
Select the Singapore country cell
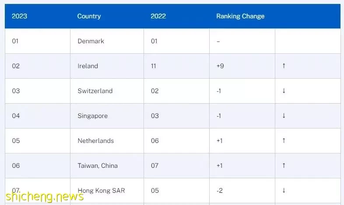click(x=107, y=116)
